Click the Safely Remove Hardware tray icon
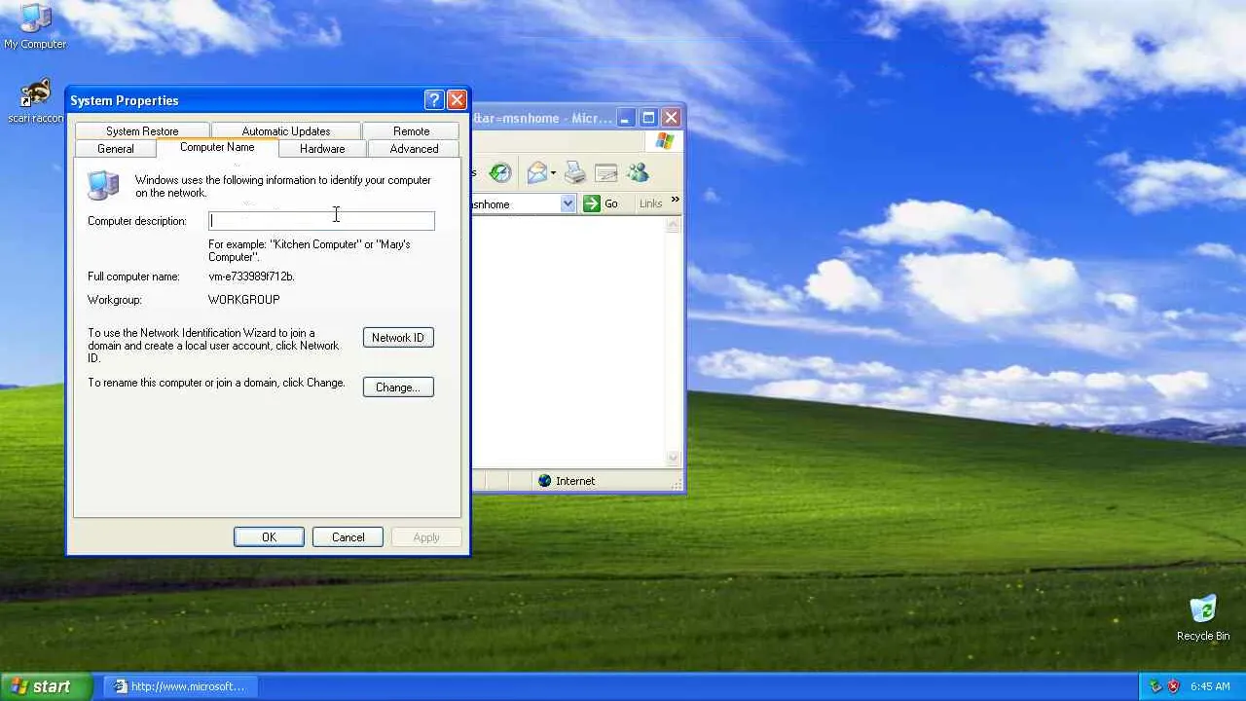 click(x=1155, y=686)
